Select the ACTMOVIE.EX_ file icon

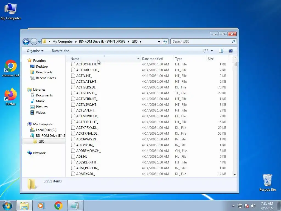click(x=73, y=116)
